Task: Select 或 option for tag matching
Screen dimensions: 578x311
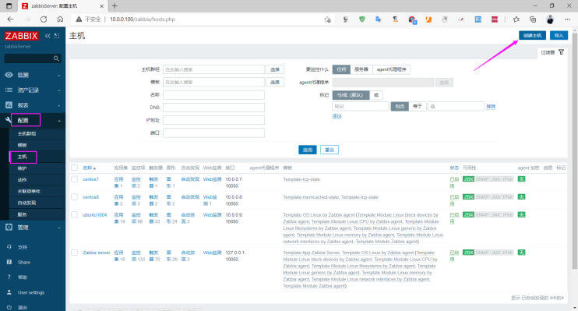Action: pyautogui.click(x=376, y=95)
